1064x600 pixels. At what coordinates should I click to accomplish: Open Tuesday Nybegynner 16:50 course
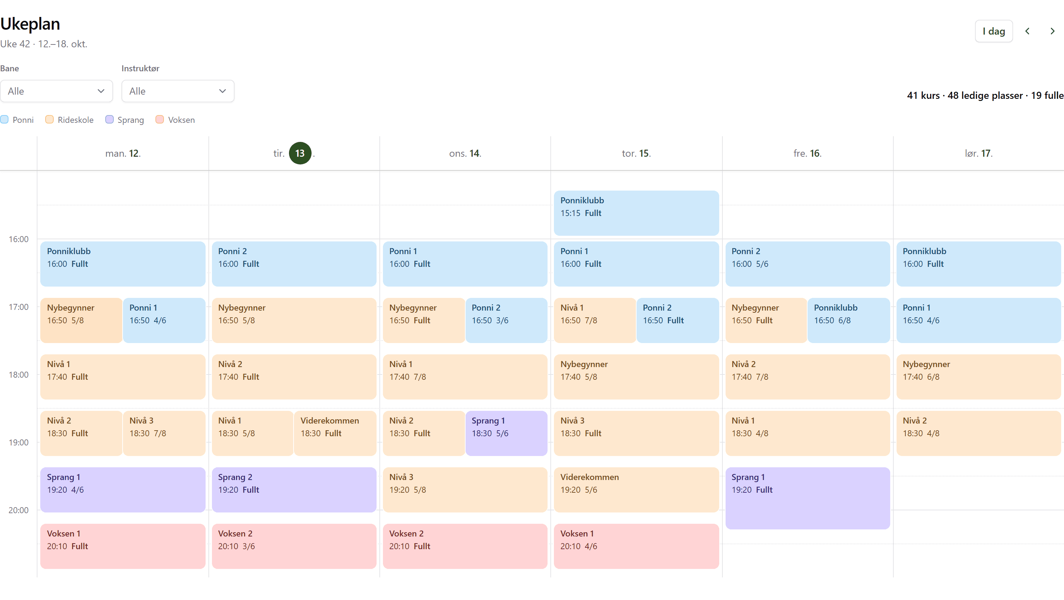click(x=294, y=320)
